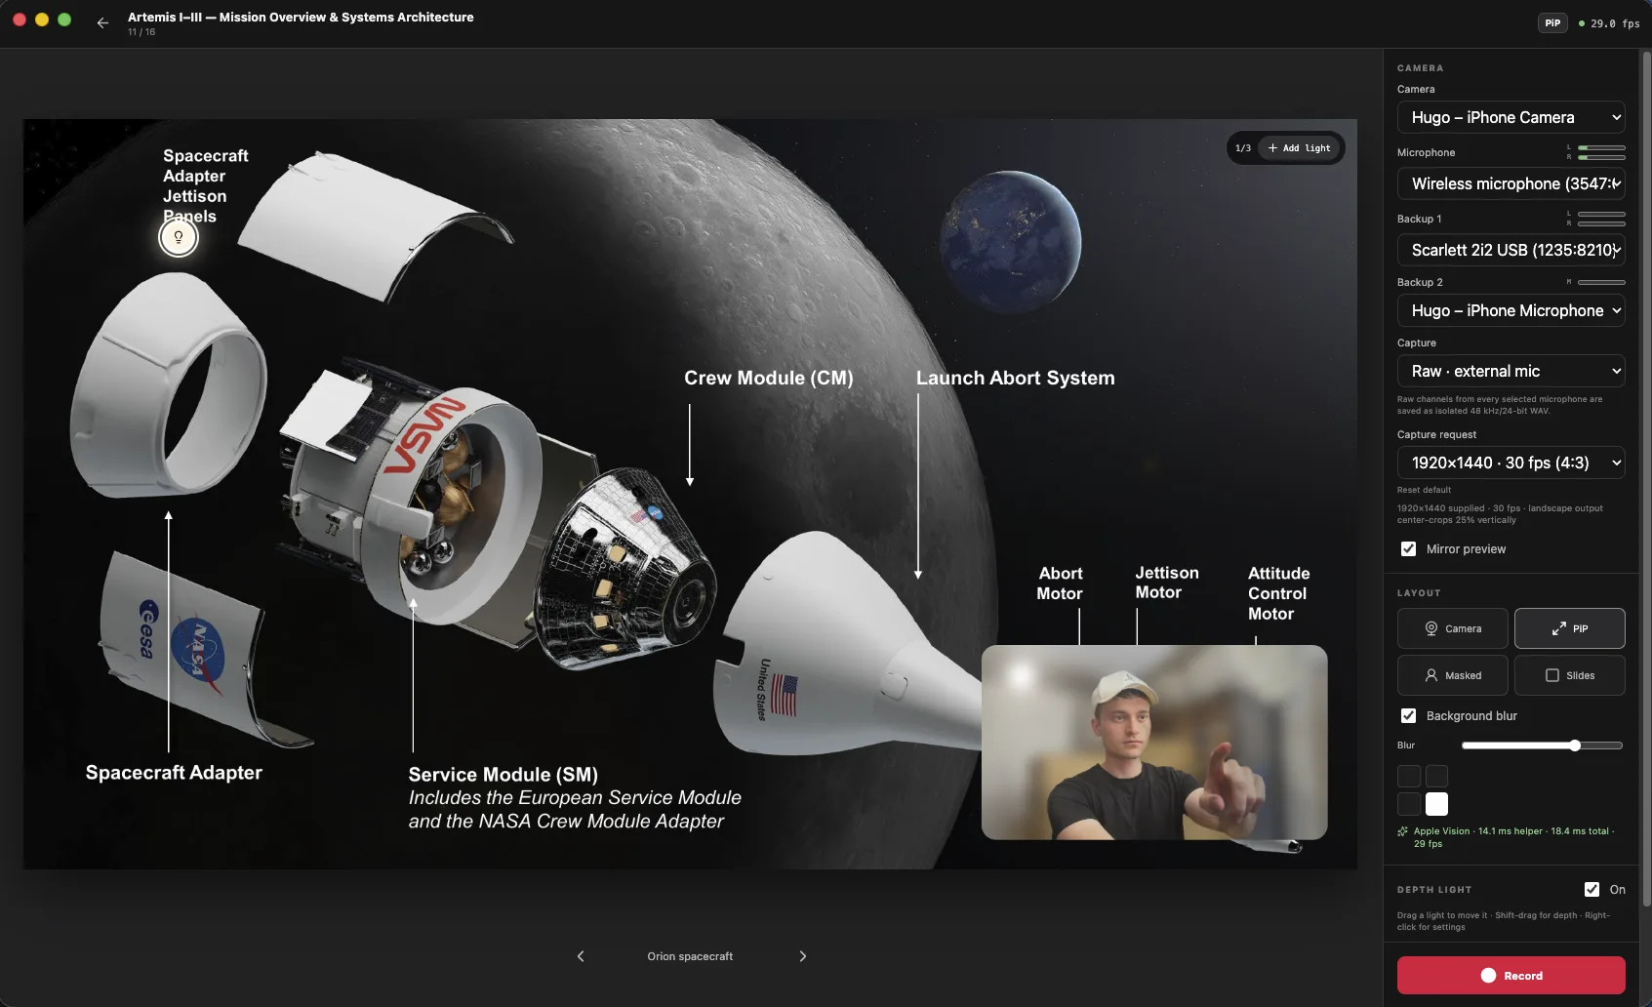Viewport: 1652px width, 1007px height.
Task: Click the light bulb depth light marker
Action: [179, 237]
